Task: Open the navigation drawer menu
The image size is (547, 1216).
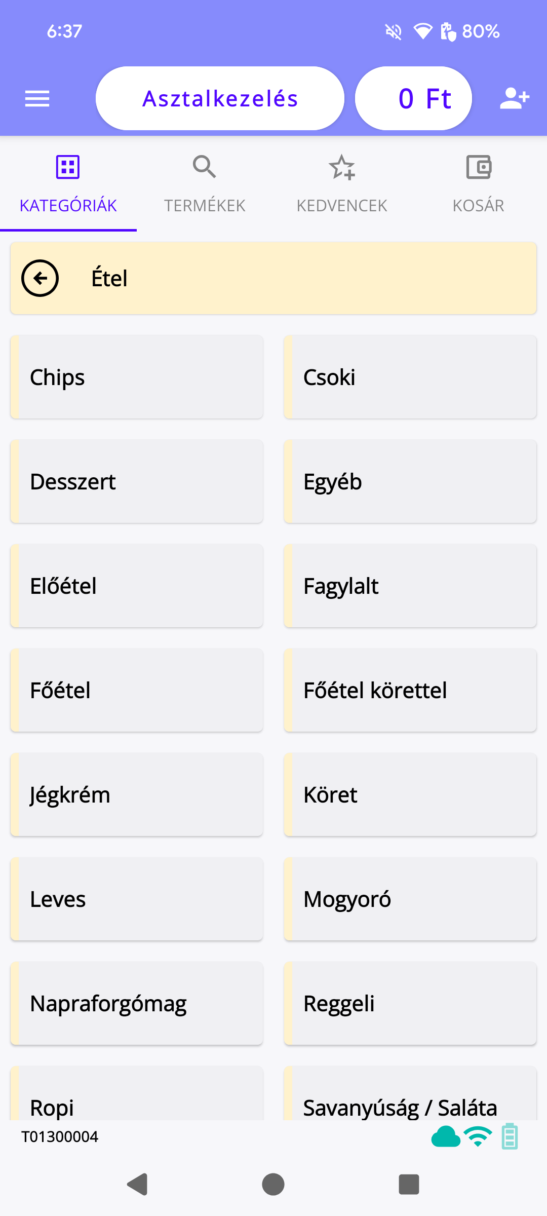Action: [37, 98]
